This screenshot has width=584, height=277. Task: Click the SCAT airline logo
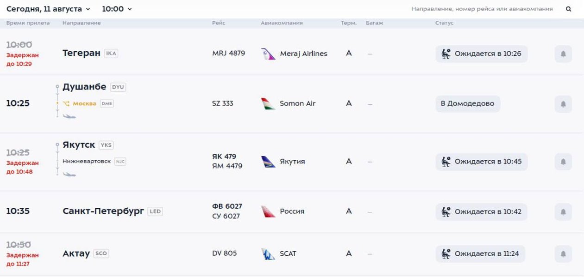[x=268, y=253]
